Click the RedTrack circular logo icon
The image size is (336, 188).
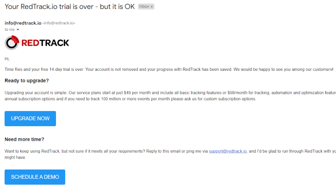12,43
